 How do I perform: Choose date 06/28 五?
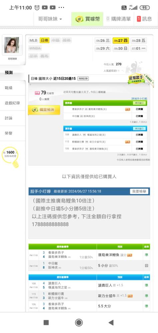[138, 41]
